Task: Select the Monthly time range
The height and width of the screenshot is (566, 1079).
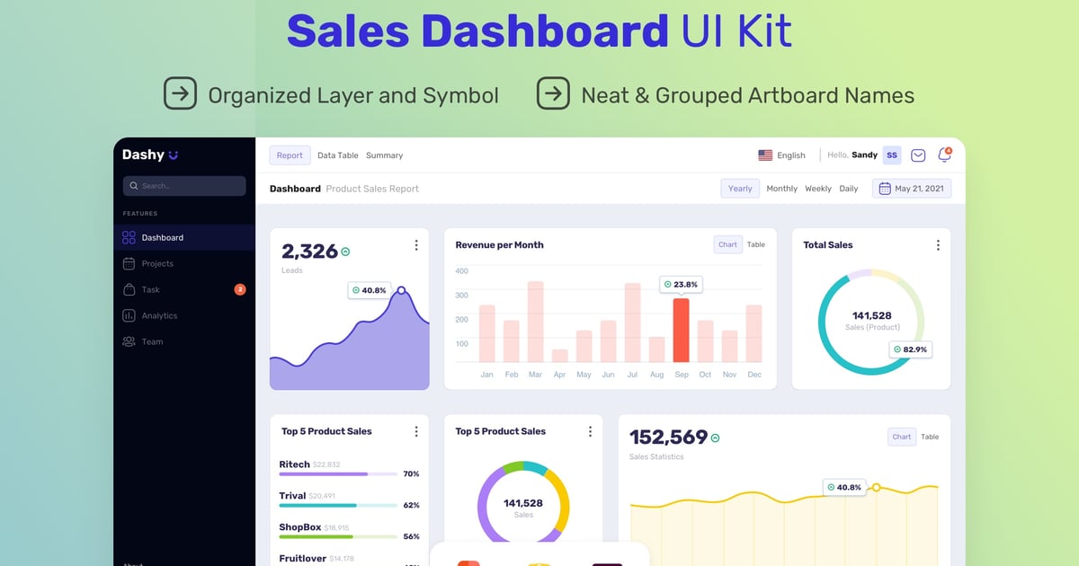Action: [781, 189]
